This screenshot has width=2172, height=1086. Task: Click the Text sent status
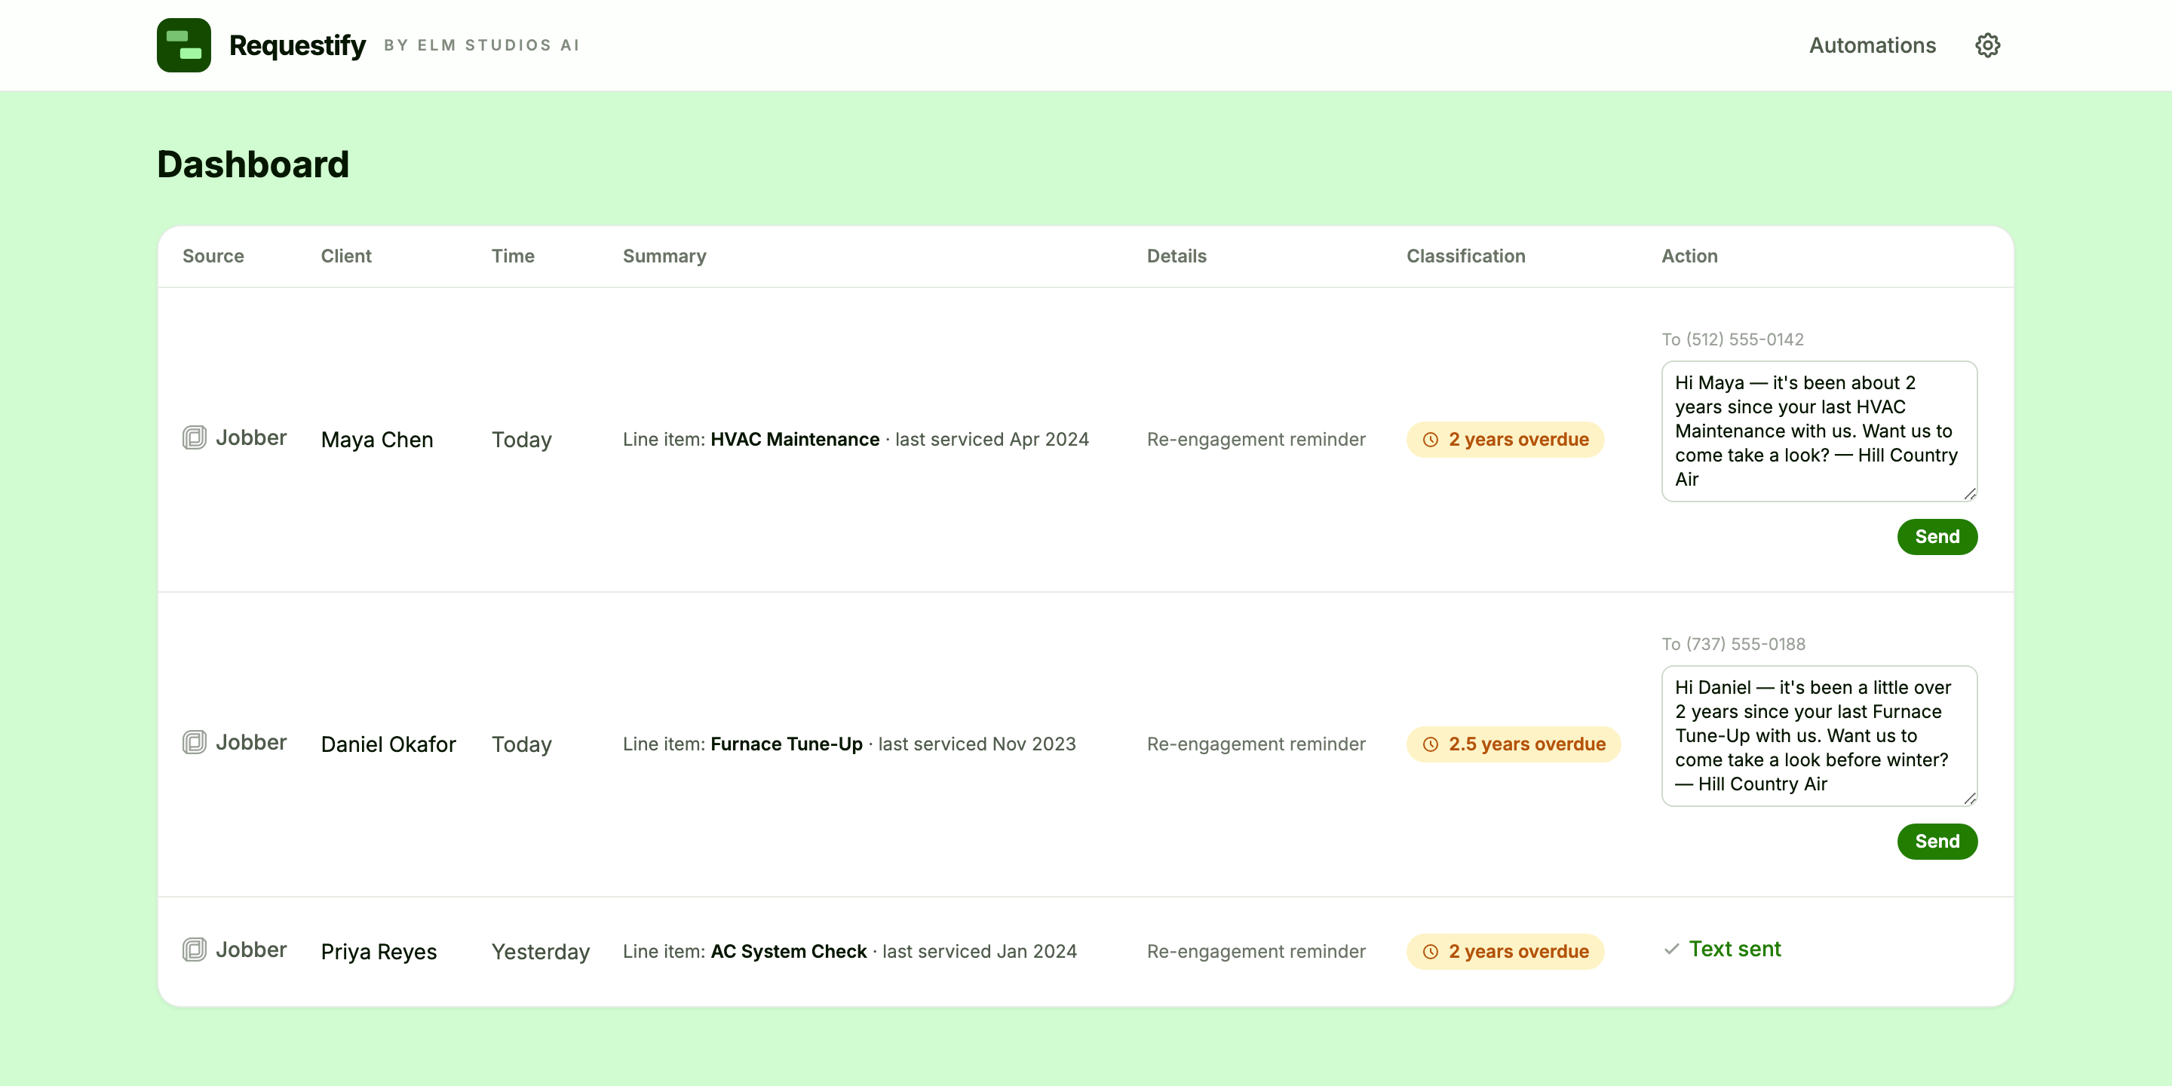(1735, 949)
